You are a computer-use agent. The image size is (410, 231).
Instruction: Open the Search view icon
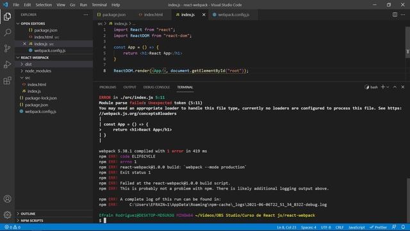[7, 33]
